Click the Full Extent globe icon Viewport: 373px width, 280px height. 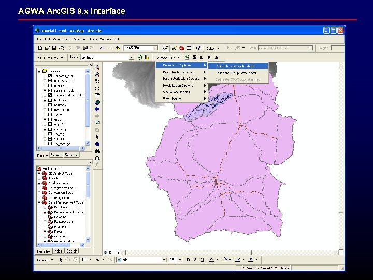pyautogui.click(x=97, y=102)
